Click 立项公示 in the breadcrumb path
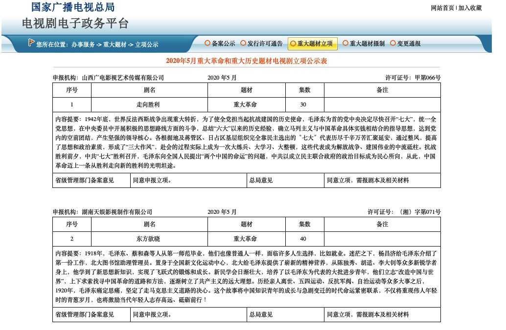 (147, 44)
